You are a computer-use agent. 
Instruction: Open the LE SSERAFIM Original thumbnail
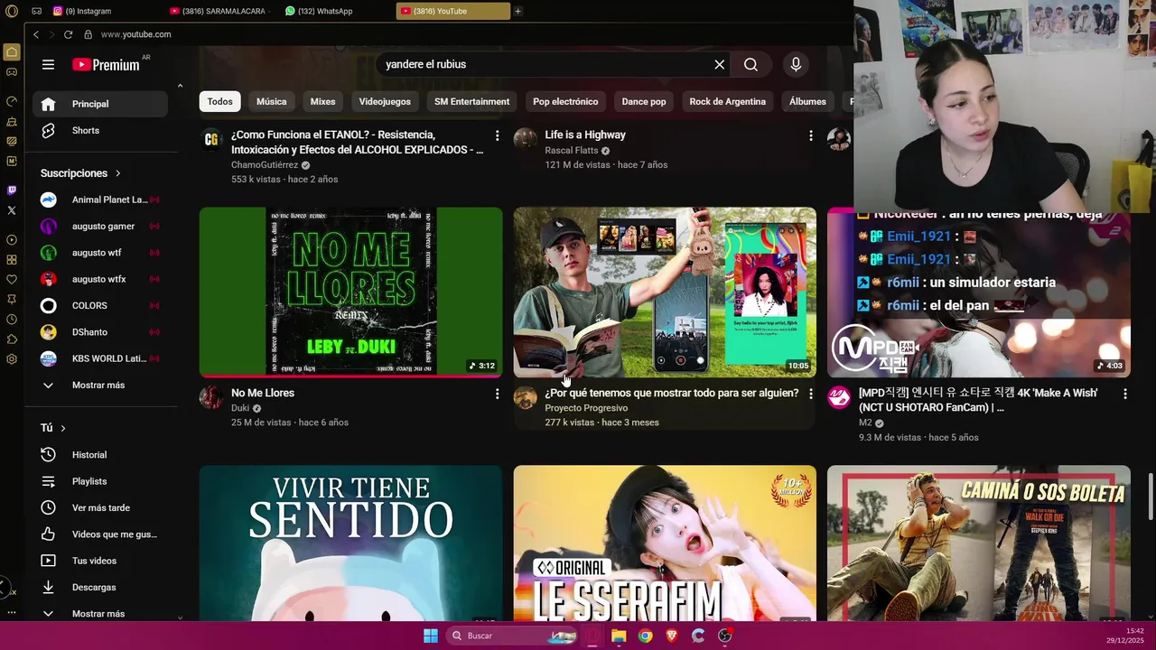665,543
